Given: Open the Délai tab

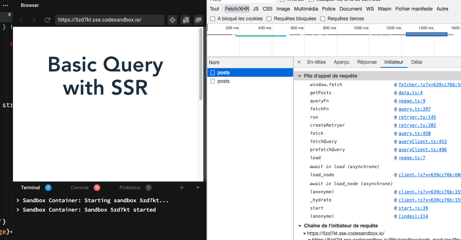Looking at the screenshot, I should 417,62.
